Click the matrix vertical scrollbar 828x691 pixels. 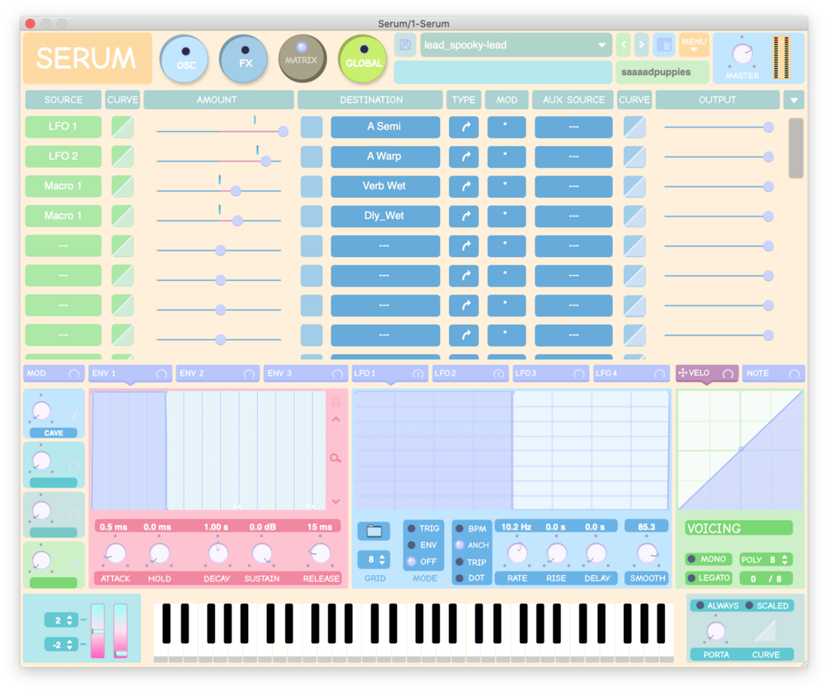tap(796, 147)
